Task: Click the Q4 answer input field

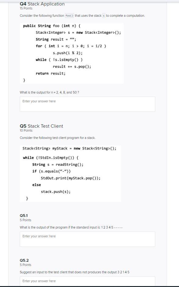Action: coord(87,104)
